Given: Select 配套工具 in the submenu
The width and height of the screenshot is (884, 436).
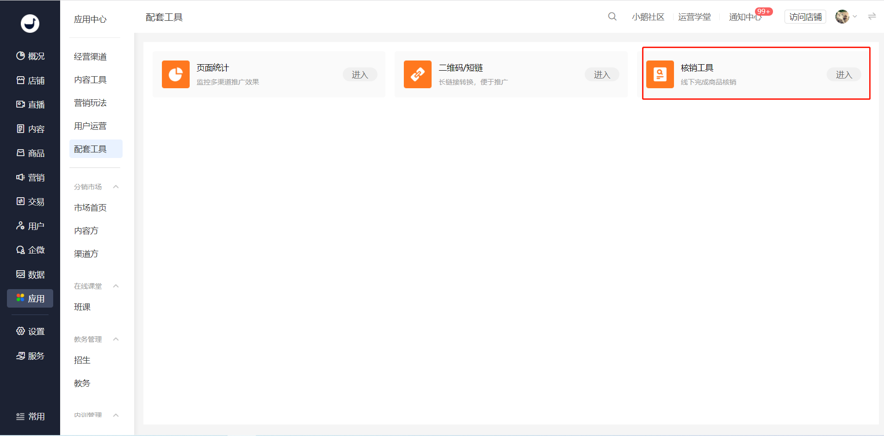Looking at the screenshot, I should [96, 149].
